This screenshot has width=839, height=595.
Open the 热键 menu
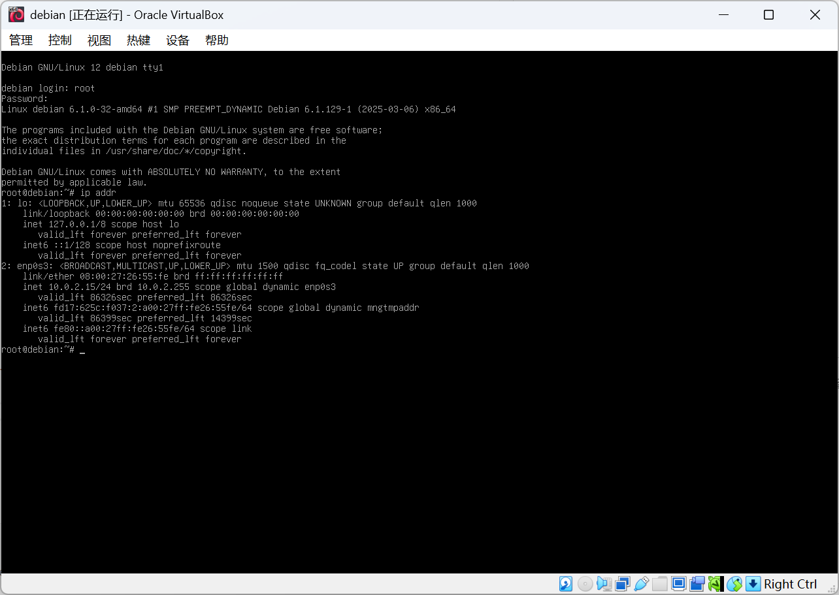tap(139, 40)
